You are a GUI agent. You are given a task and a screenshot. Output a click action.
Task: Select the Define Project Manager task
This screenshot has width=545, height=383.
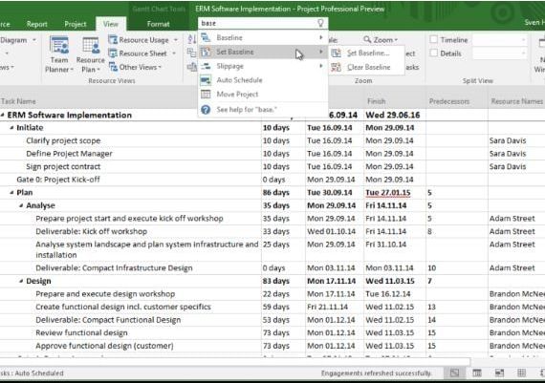click(x=69, y=154)
